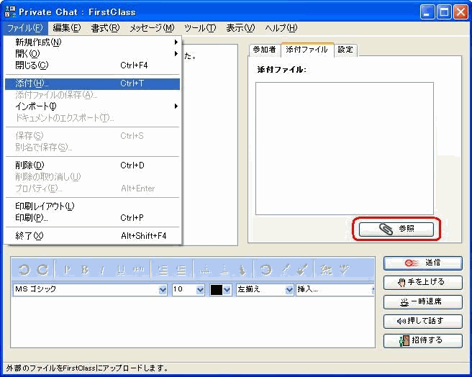Switch to the 参加者 tab
Image resolution: width=472 pixels, height=377 pixels.
point(264,50)
